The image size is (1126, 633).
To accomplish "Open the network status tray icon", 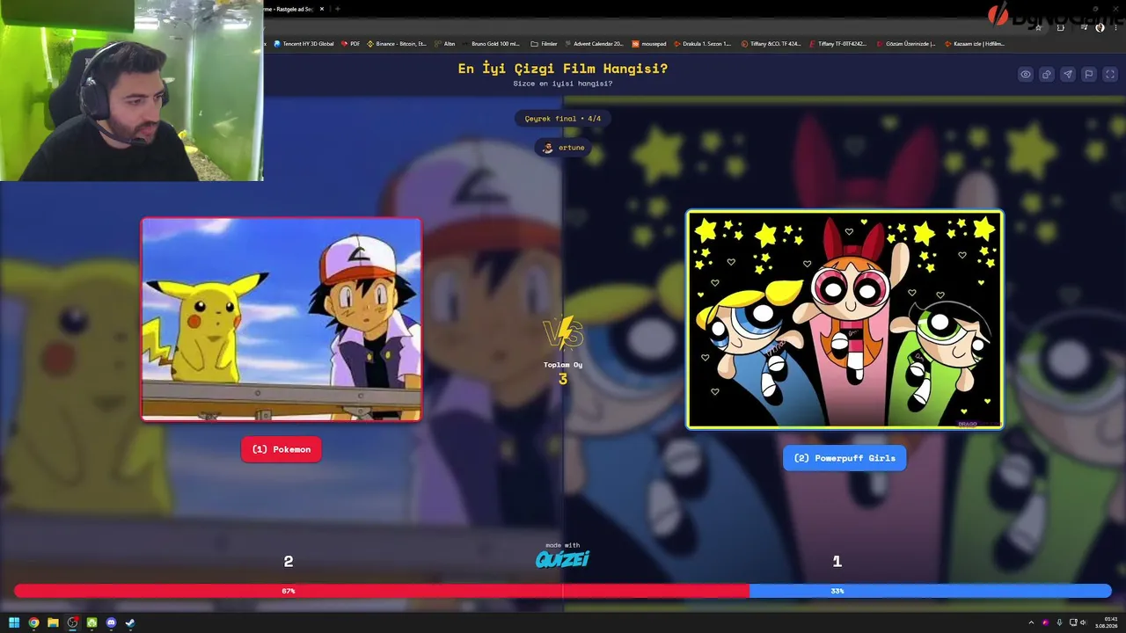I will 1072,623.
